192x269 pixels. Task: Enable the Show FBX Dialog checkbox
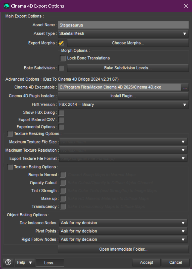(x=61, y=113)
